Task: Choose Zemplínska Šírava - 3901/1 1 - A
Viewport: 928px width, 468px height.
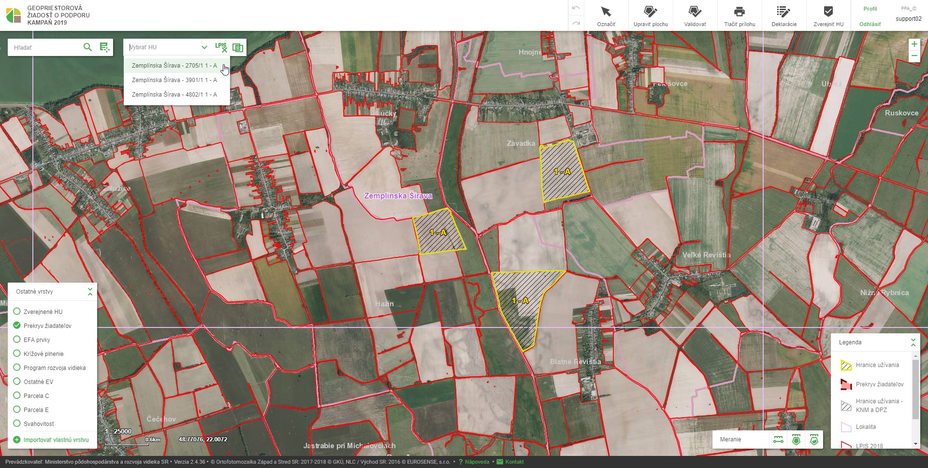Action: tap(176, 80)
